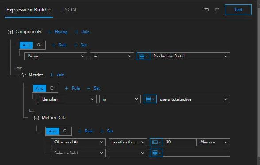The height and width of the screenshot is (165, 260).
Task: Select And under Metrics
Action: pos(39,88)
